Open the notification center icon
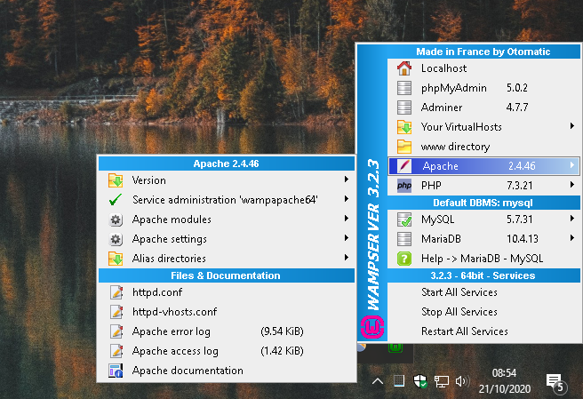 [555, 383]
